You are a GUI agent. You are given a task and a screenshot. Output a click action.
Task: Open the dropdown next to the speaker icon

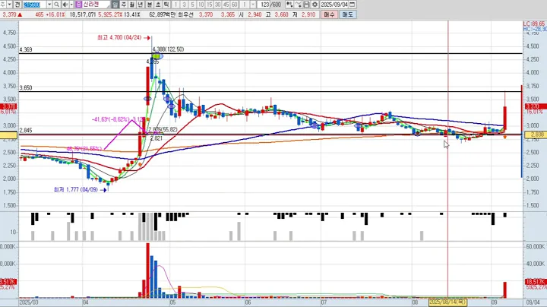point(71,5)
